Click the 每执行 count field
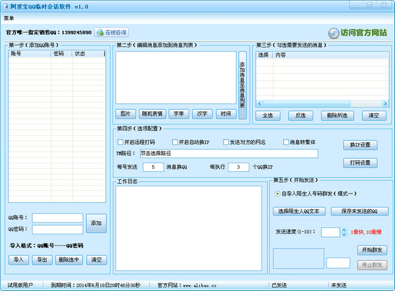The image size is (395, 291). (x=238, y=167)
